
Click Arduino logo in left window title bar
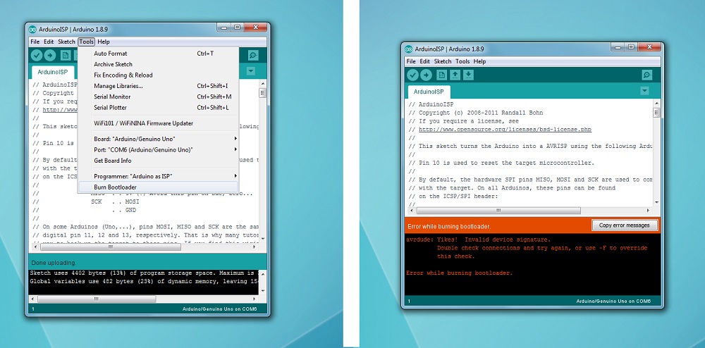[x=32, y=29]
